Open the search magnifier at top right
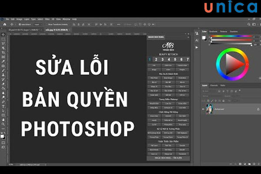Image resolution: width=261 pixels, height=174 pixels. click(x=249, y=24)
